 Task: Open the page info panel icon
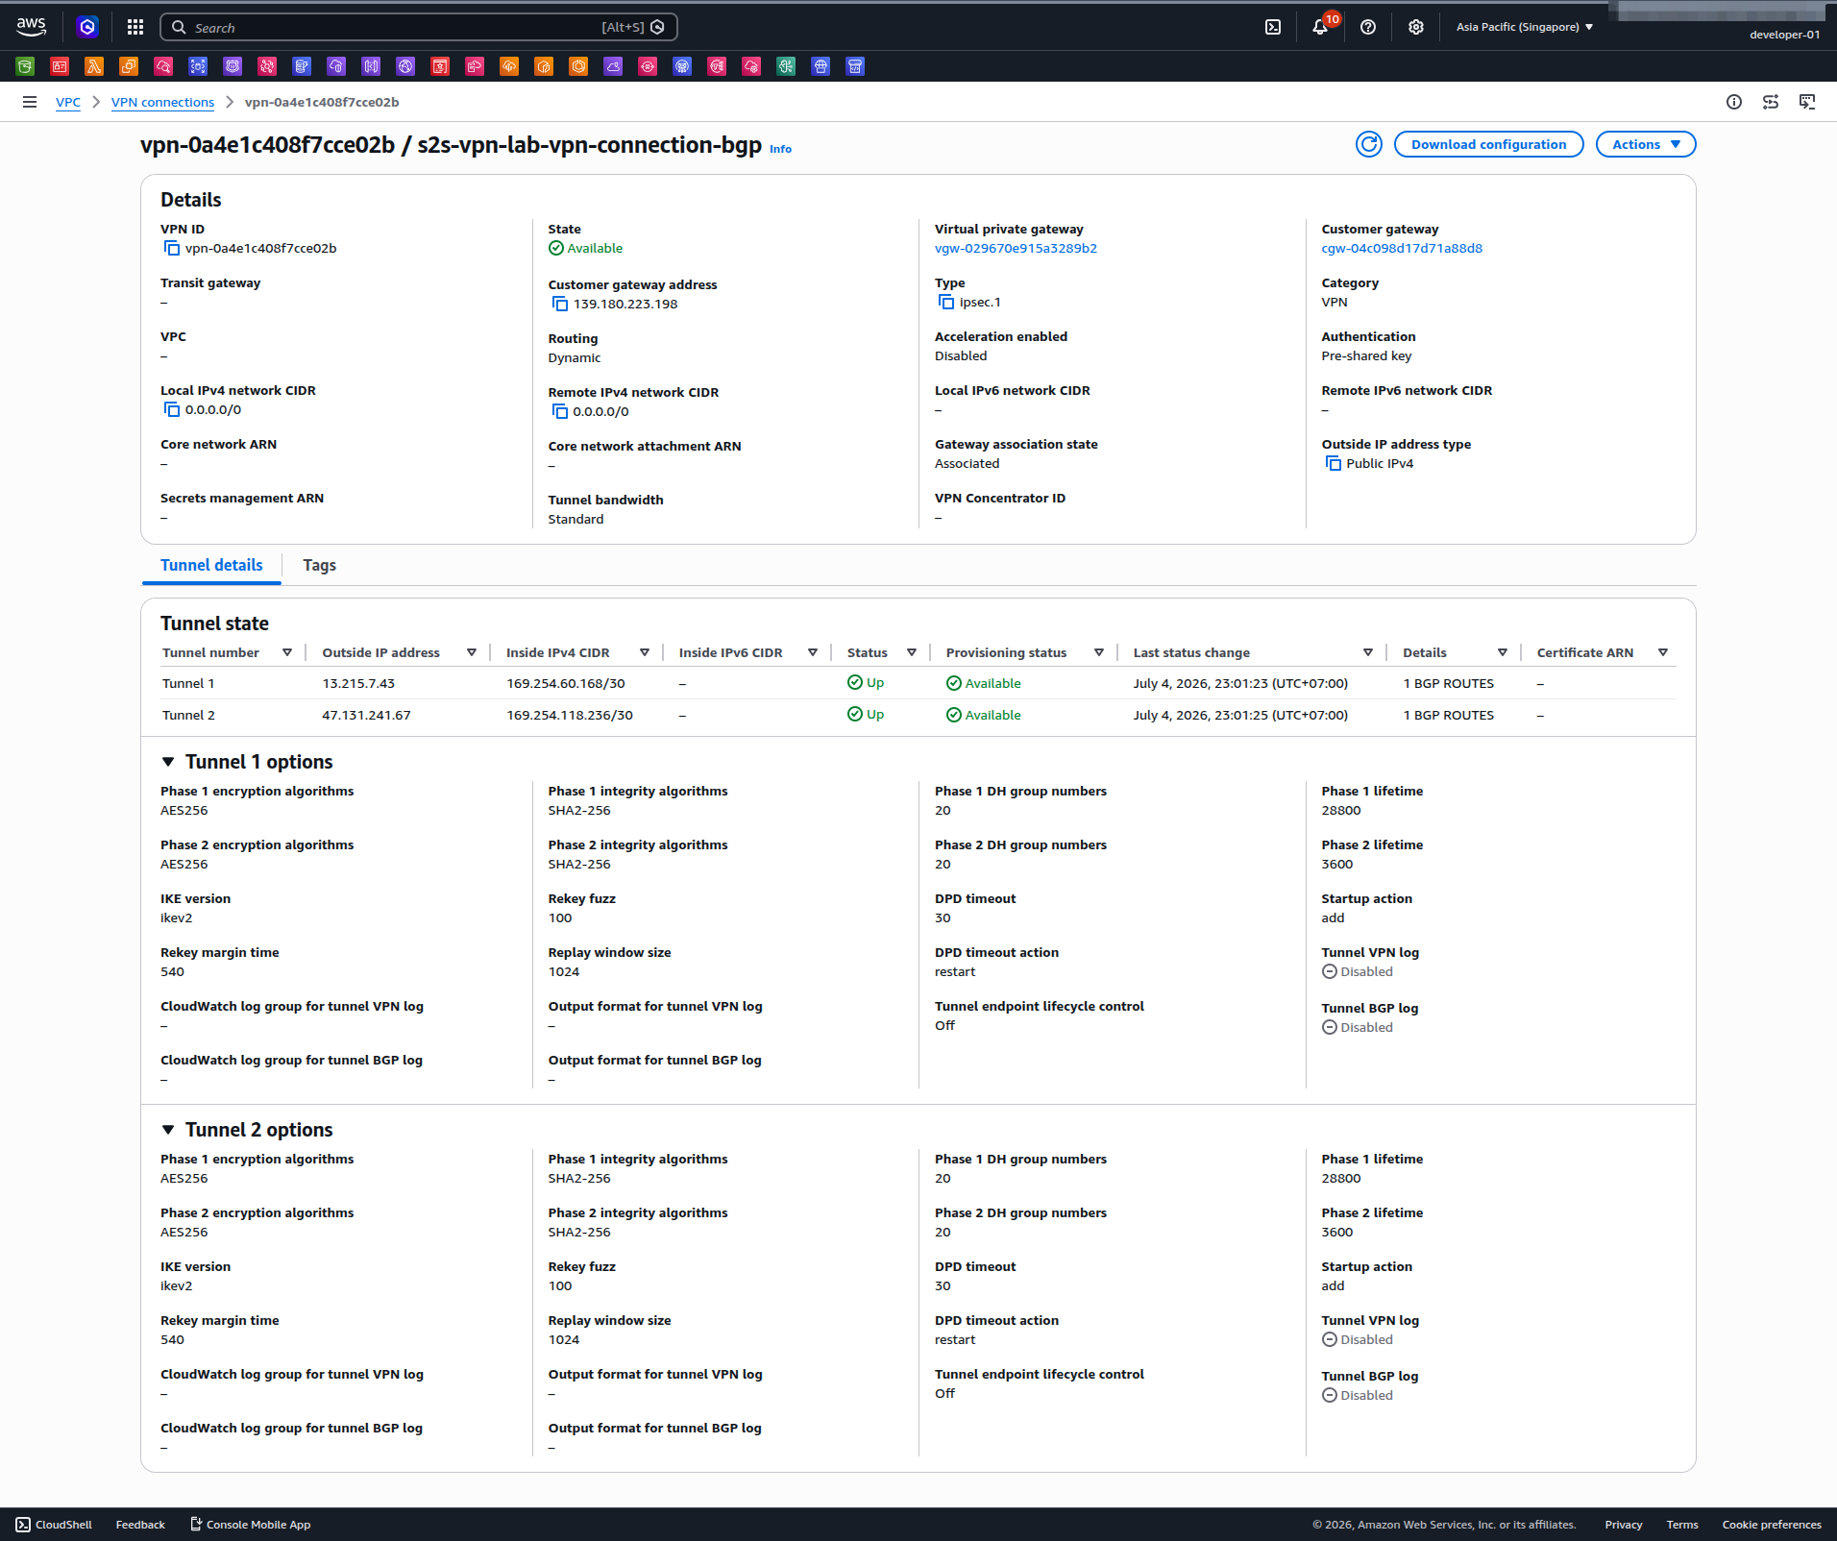click(1734, 102)
